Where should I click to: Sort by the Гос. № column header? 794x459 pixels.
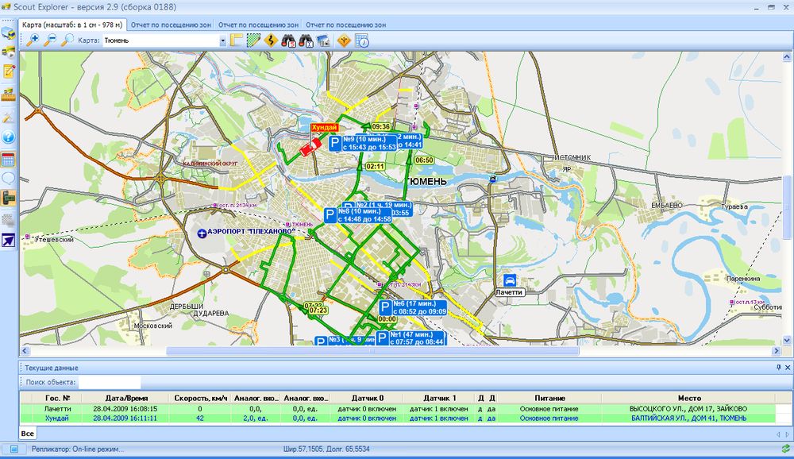tap(57, 398)
